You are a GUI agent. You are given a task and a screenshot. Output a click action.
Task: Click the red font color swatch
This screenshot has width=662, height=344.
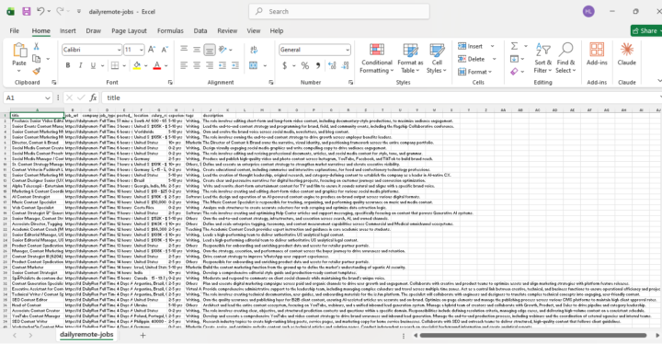click(x=156, y=65)
